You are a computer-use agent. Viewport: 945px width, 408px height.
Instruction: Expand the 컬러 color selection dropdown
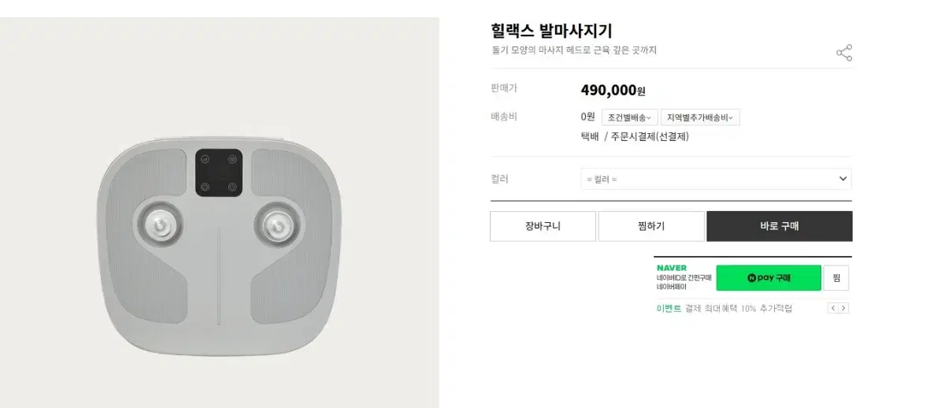(716, 179)
